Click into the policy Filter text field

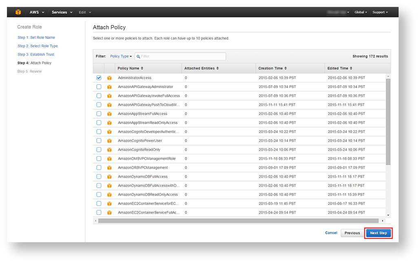pyautogui.click(x=182, y=56)
